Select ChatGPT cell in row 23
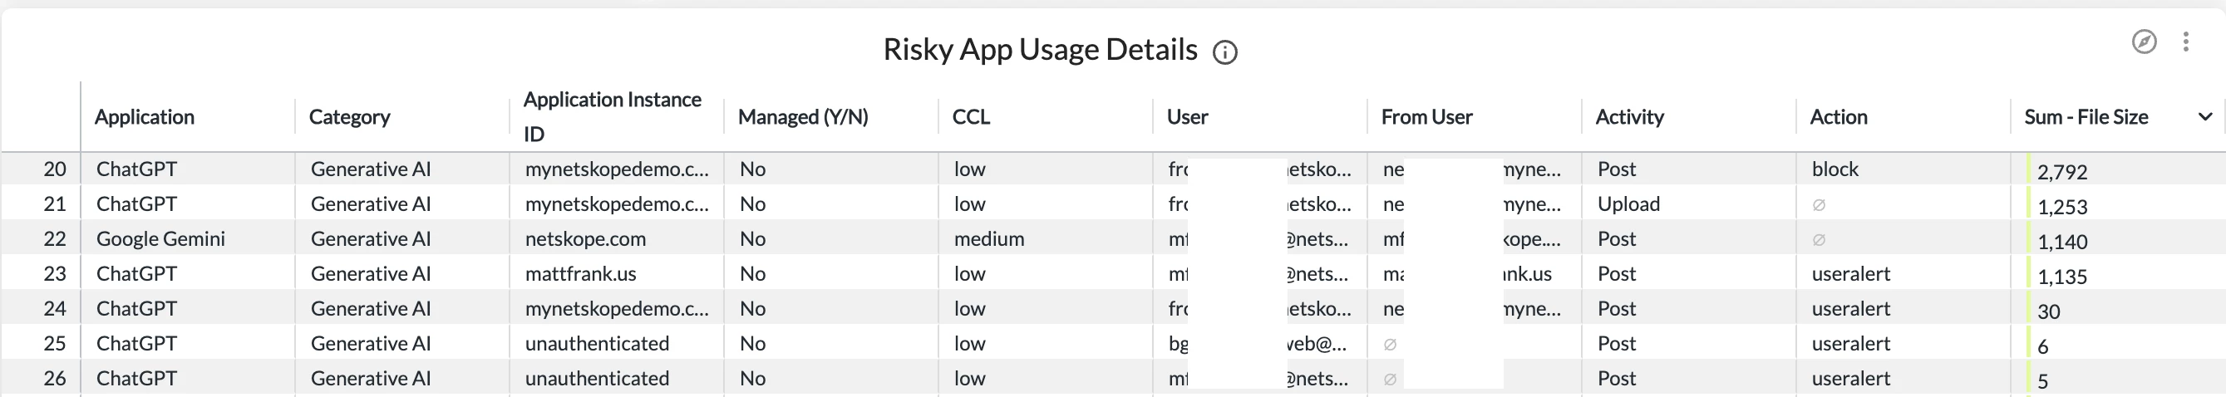The height and width of the screenshot is (397, 2226). tap(136, 273)
